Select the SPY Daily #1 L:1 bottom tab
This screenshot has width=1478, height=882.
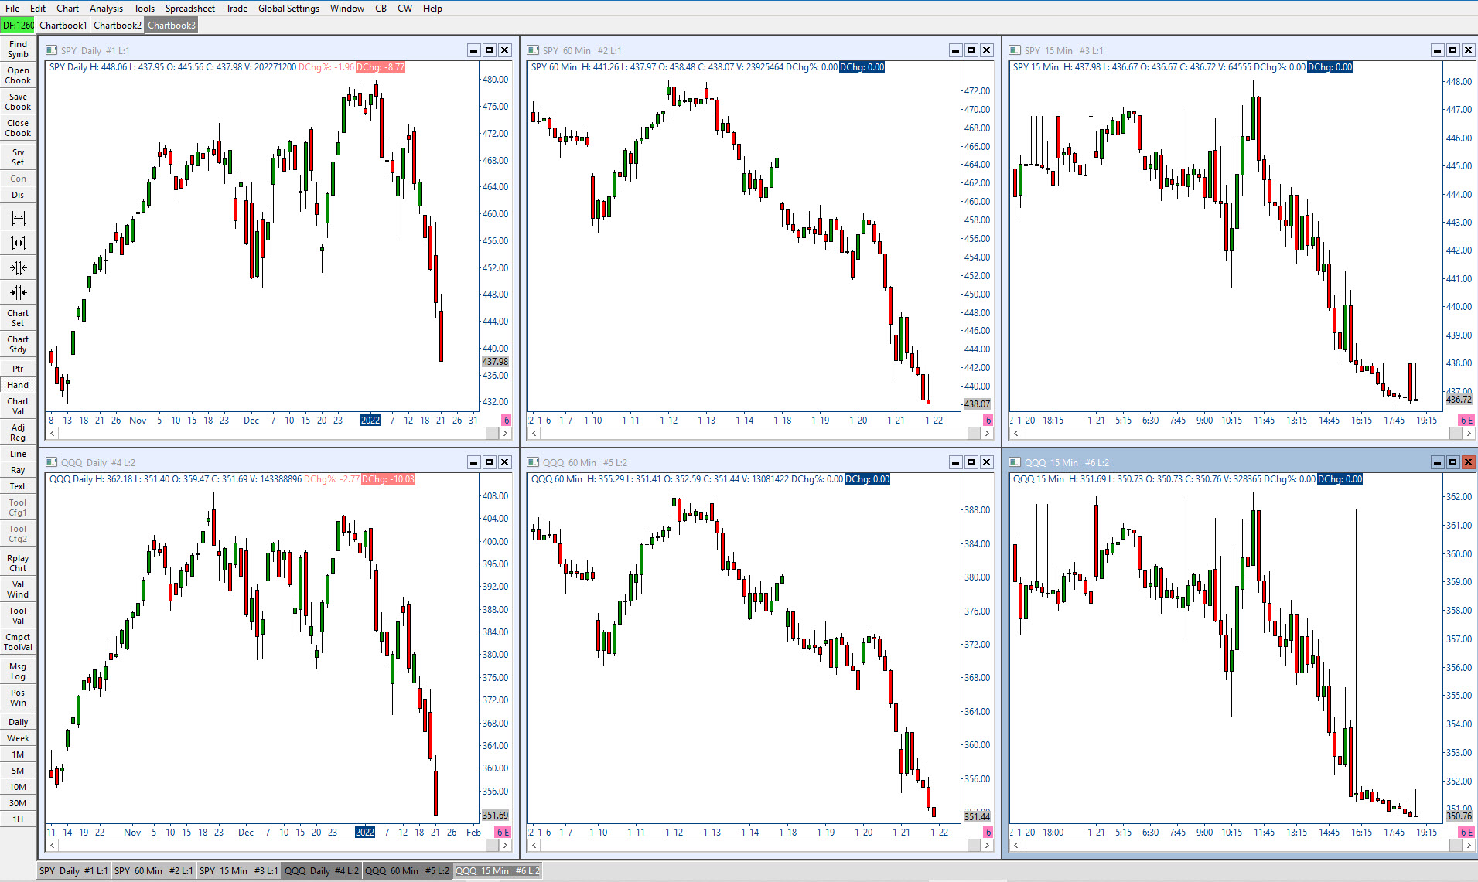point(73,871)
